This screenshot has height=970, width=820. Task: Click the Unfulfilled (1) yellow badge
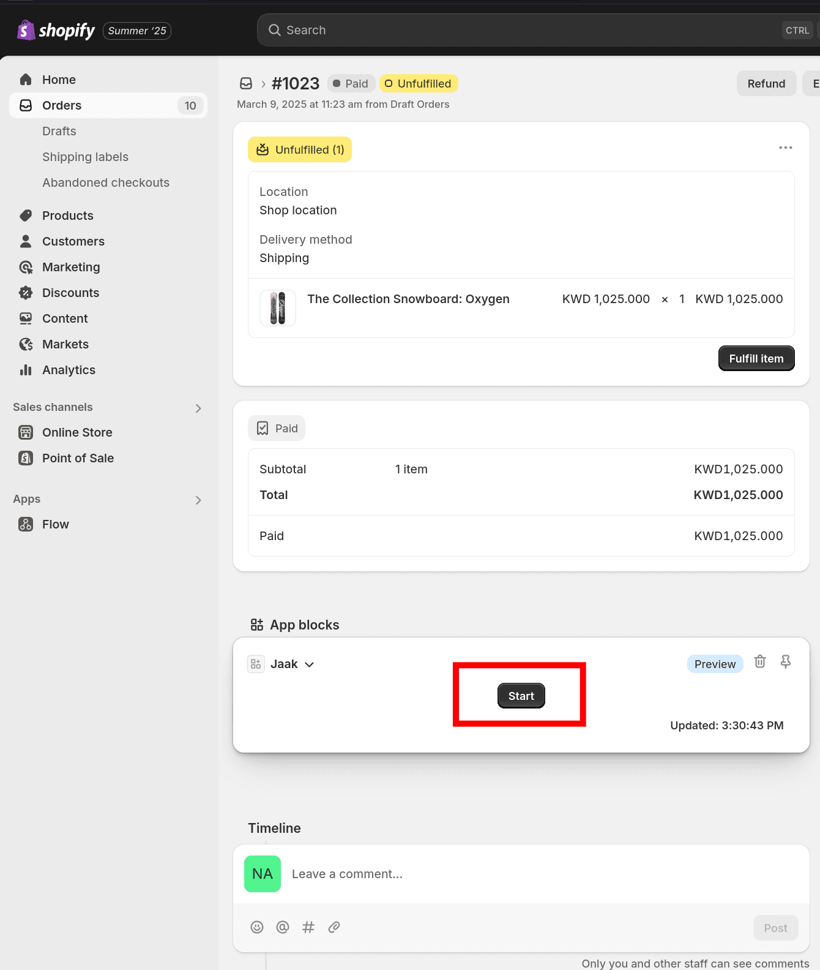tap(300, 149)
